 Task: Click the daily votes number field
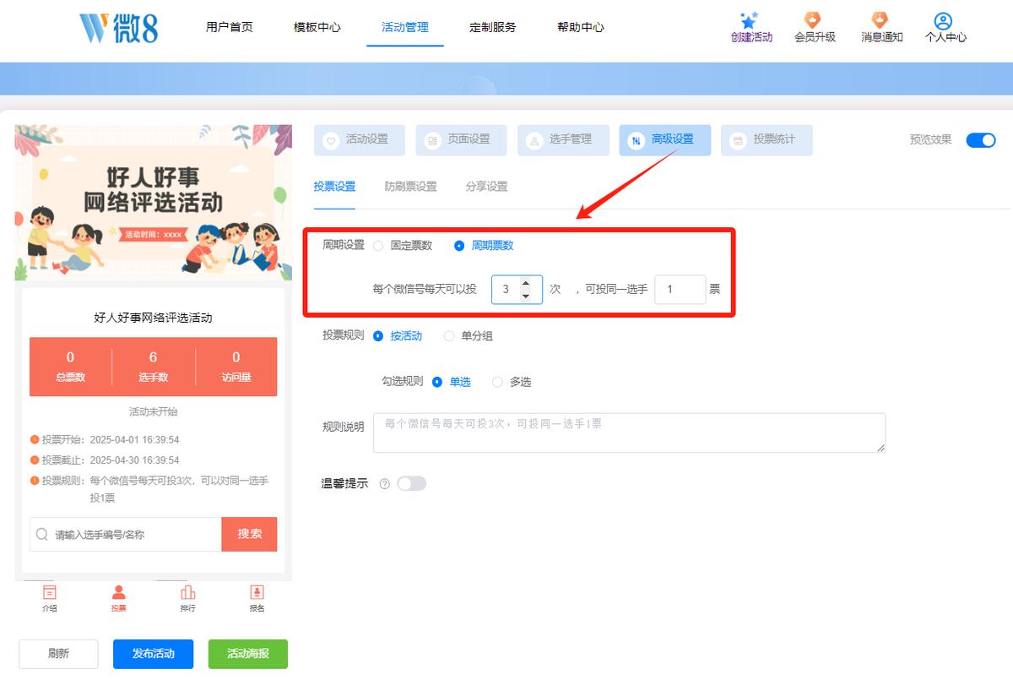517,289
